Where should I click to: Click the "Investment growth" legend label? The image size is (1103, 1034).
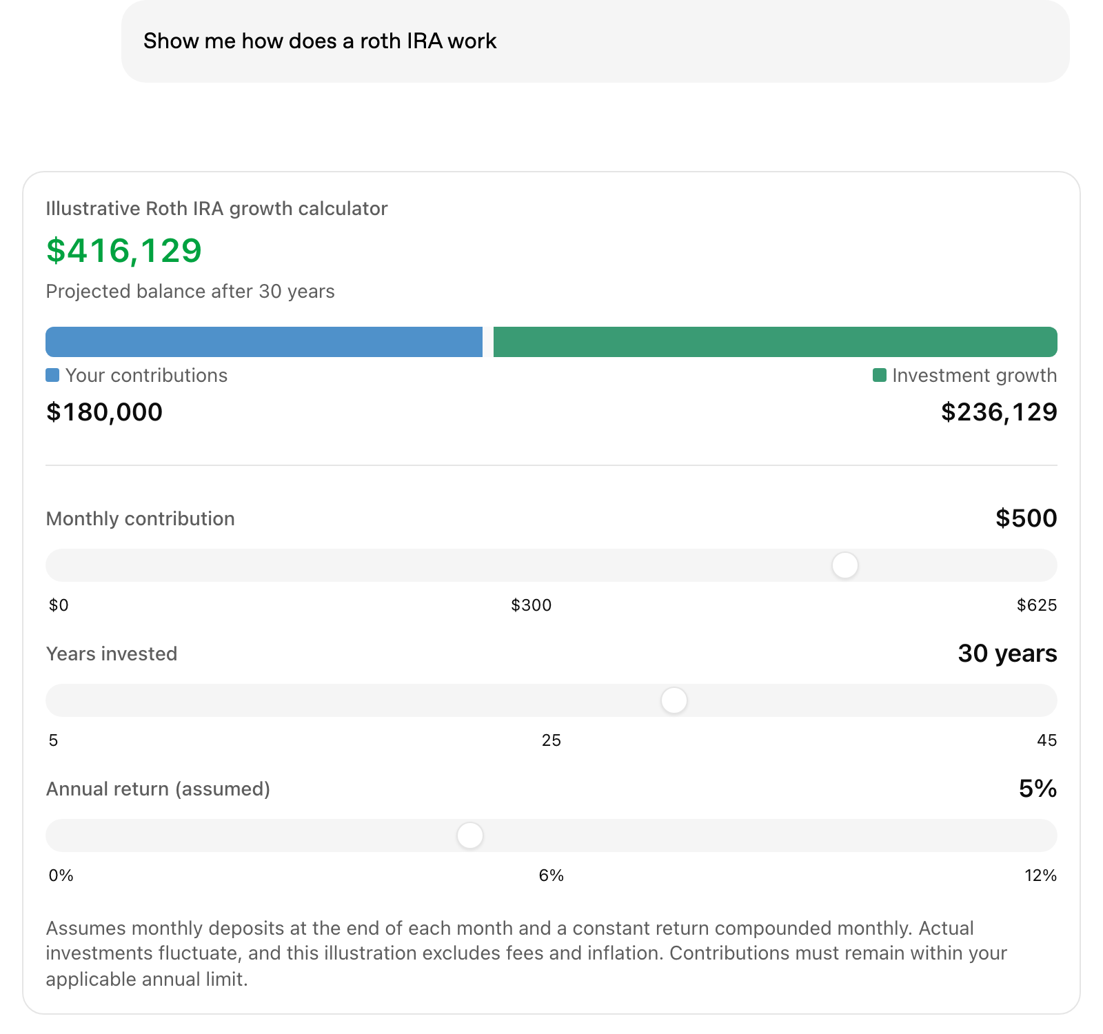click(x=975, y=375)
